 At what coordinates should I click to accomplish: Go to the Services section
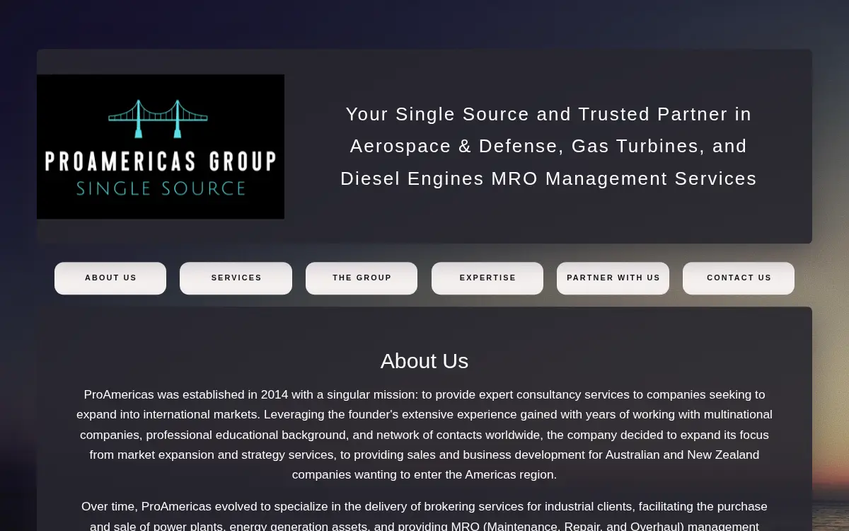point(236,278)
